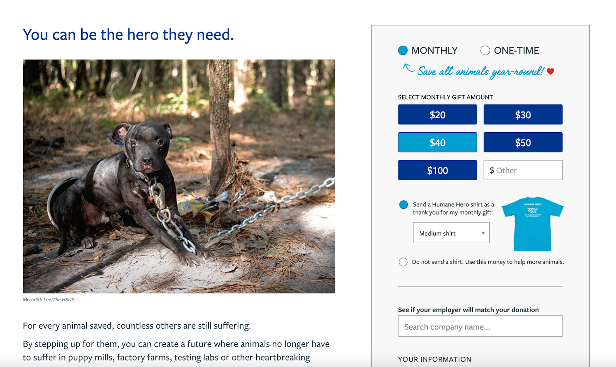This screenshot has height=367, width=616.
Task: Click the Save all animals year-round script text
Action: coord(480,72)
